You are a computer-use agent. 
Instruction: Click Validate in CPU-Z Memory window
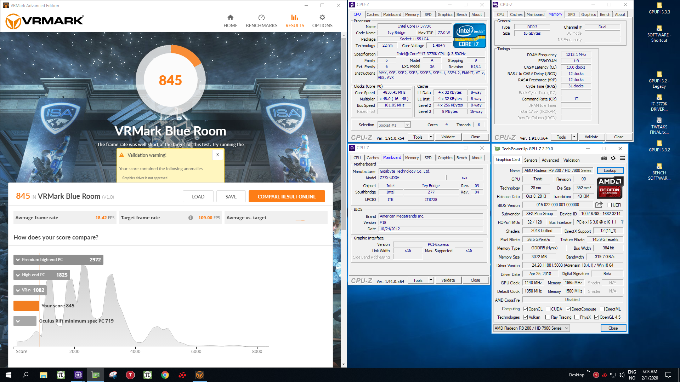coord(591,137)
